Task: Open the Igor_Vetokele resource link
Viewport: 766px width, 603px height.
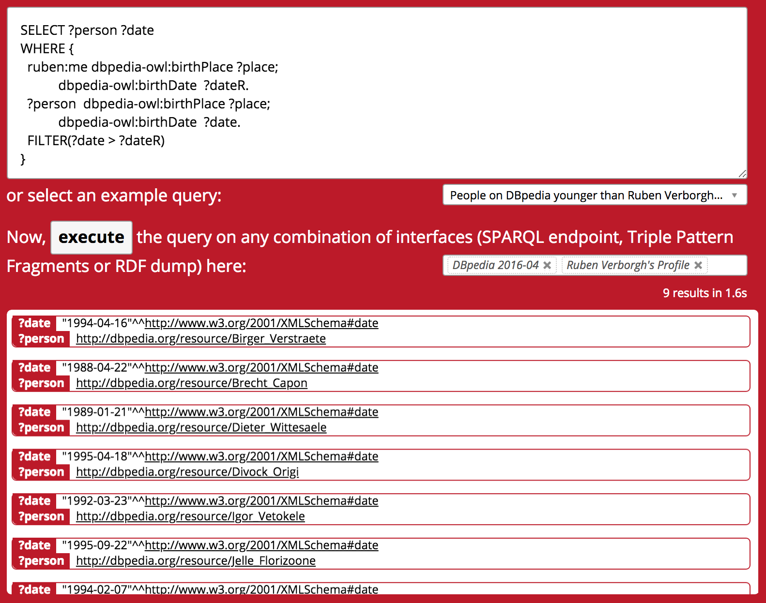Action: (190, 516)
